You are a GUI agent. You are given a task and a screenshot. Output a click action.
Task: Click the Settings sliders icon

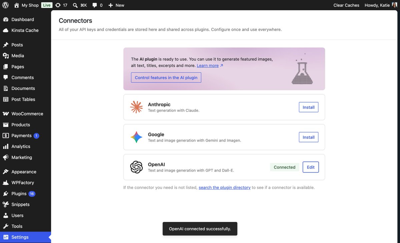[6, 237]
